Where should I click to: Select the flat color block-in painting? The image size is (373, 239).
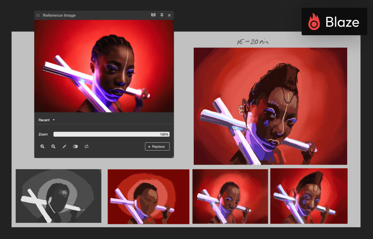[x=148, y=196]
